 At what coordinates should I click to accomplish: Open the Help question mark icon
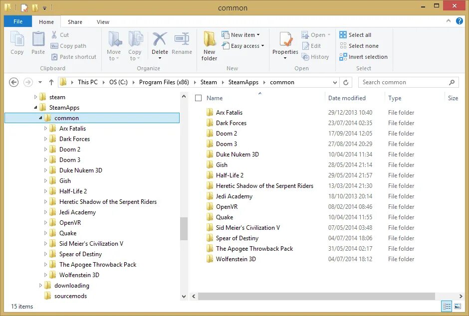click(460, 21)
